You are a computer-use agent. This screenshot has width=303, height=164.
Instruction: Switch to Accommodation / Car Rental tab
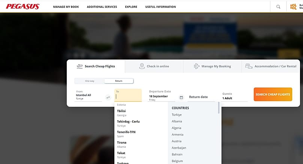pos(271,66)
